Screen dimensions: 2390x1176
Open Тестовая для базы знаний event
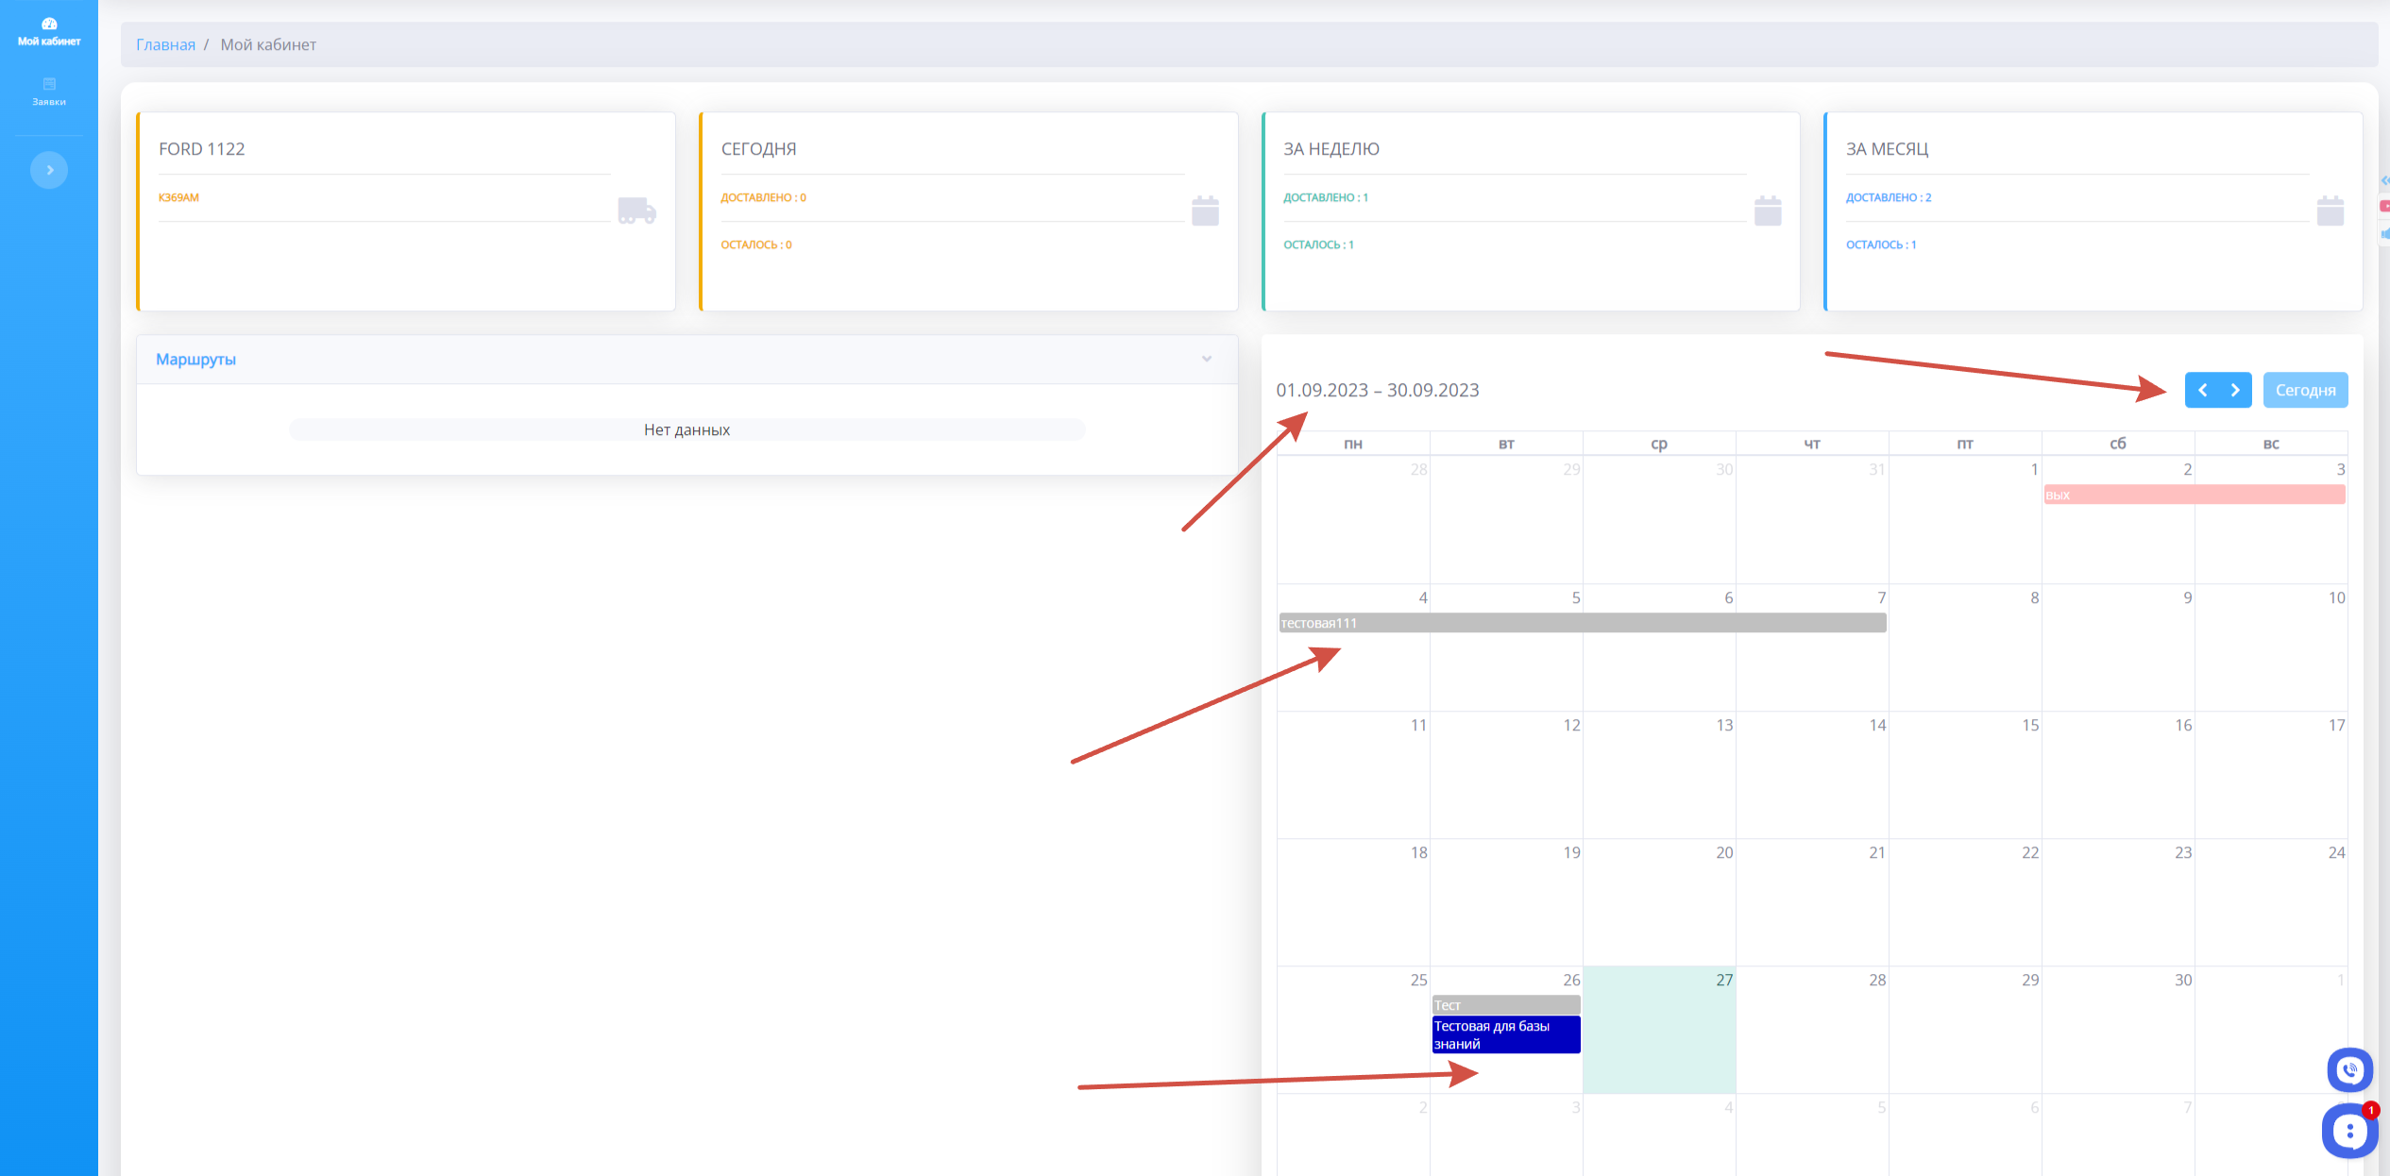(1505, 1034)
